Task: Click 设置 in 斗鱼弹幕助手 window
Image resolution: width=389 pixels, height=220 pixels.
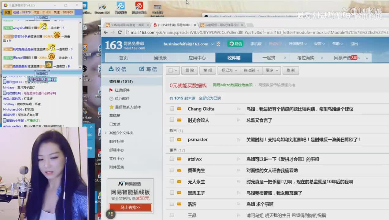Action: click(7, 12)
